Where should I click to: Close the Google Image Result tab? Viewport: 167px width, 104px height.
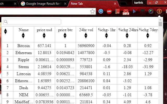(x=65, y=4)
